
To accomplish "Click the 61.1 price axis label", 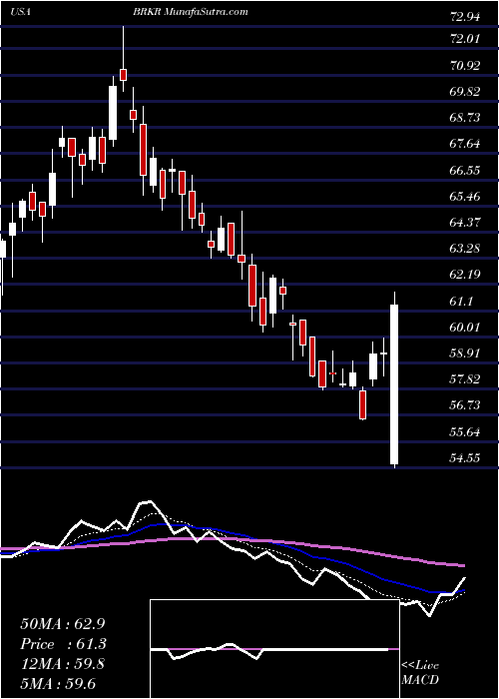I will pos(461,302).
